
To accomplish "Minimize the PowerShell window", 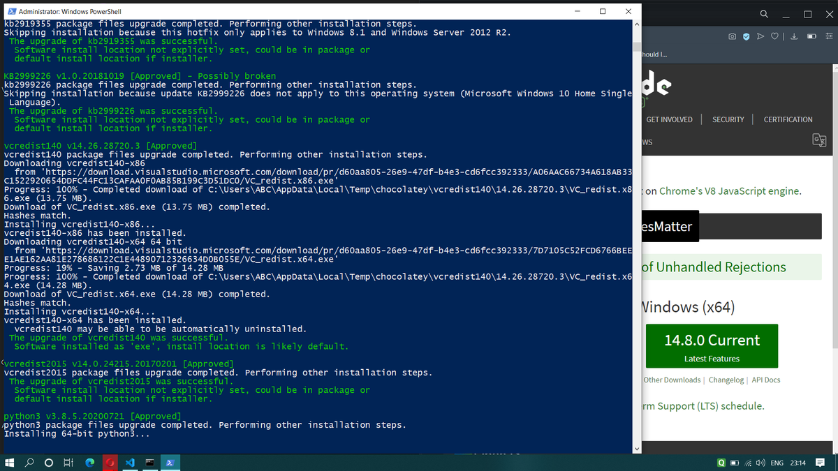I will click(x=577, y=11).
